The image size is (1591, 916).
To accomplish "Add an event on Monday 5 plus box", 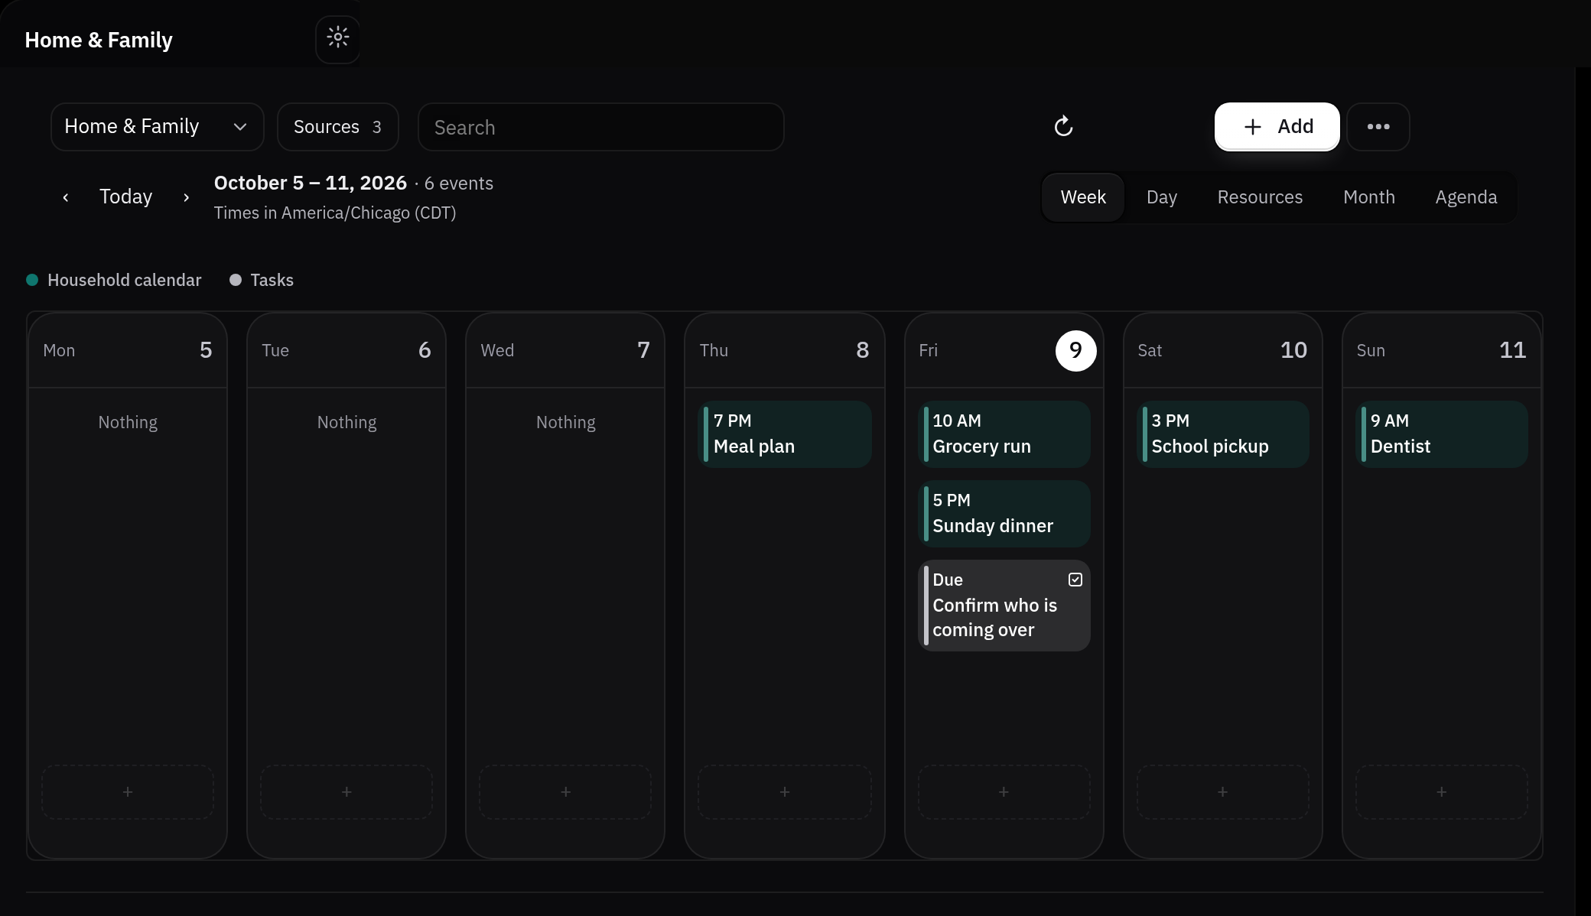I will tap(128, 792).
